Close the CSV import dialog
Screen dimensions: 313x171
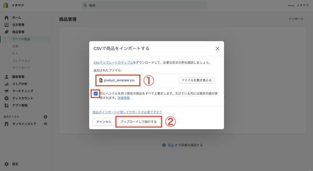coord(218,49)
